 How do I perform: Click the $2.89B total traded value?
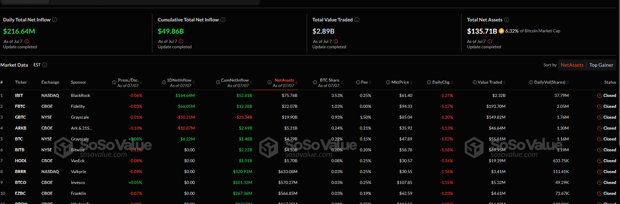click(x=323, y=31)
